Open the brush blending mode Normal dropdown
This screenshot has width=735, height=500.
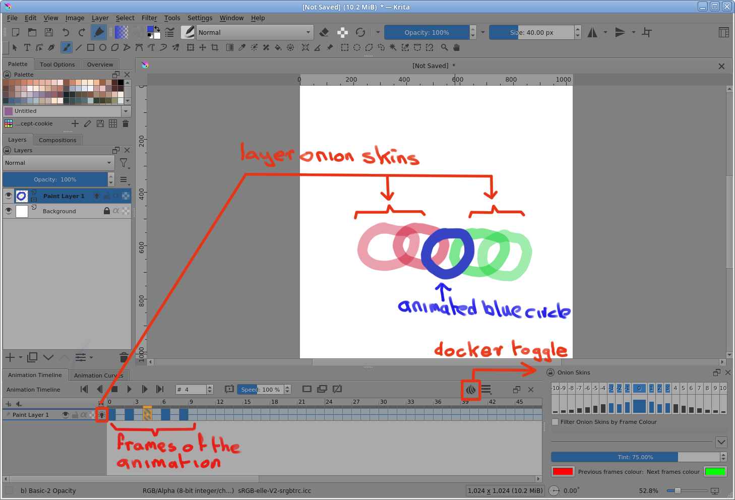point(254,32)
